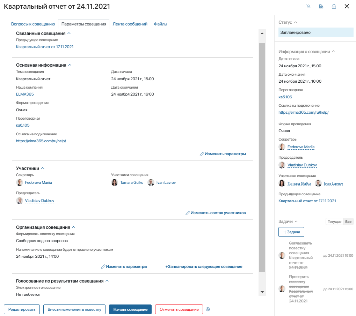The width and height of the screenshot is (356, 316).
Task: Open the gear settings next to Отменить совещание
Action: click(x=208, y=309)
